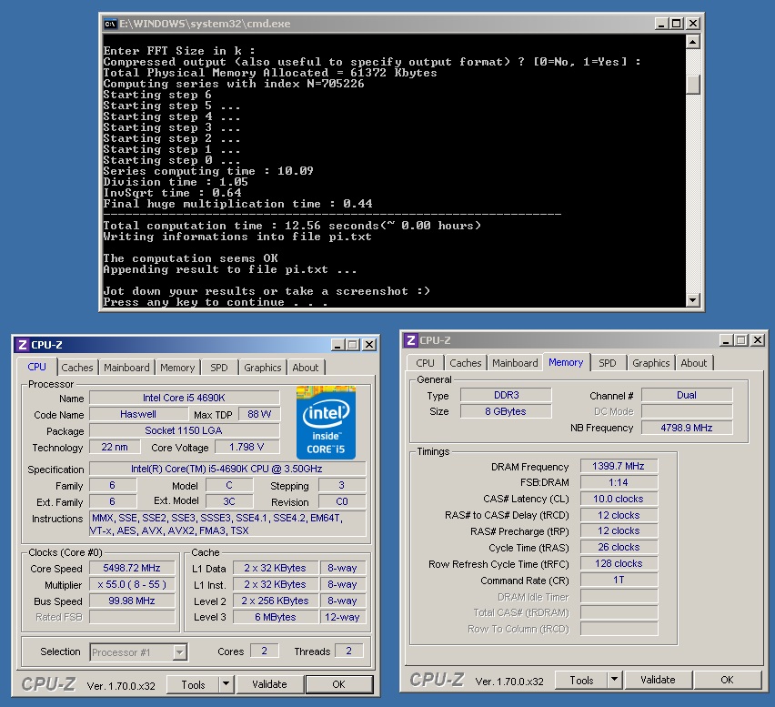The image size is (775, 707).
Task: Click OK button in right CPU-Z window
Action: [x=727, y=680]
